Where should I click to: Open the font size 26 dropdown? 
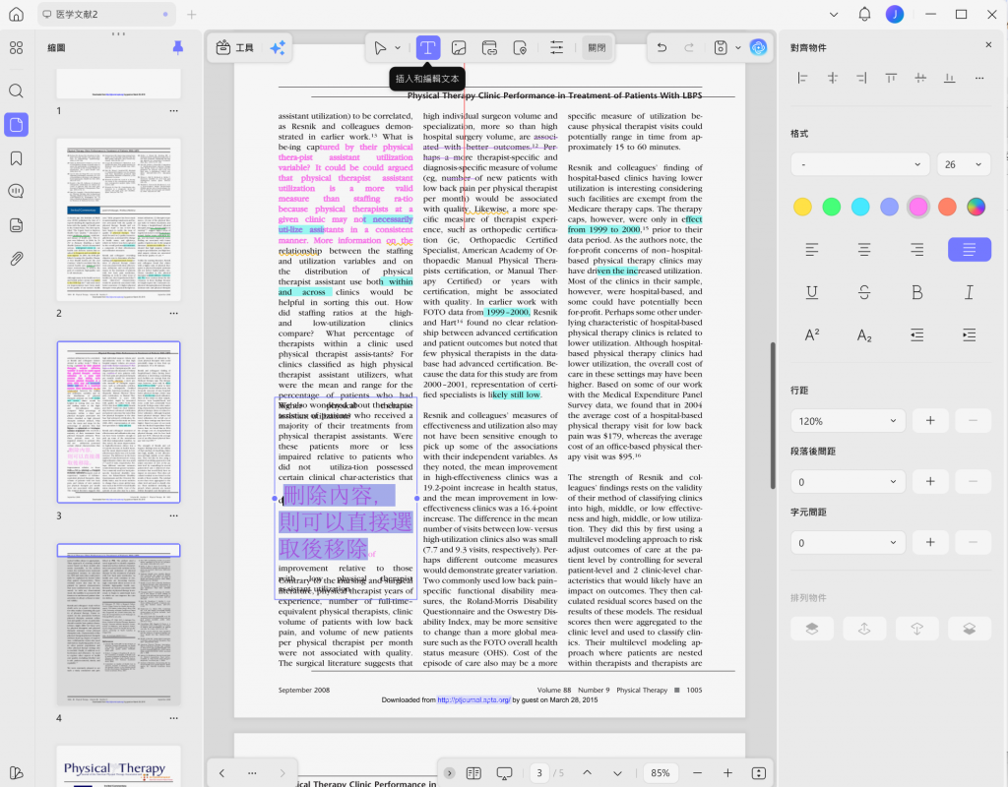[x=963, y=164]
